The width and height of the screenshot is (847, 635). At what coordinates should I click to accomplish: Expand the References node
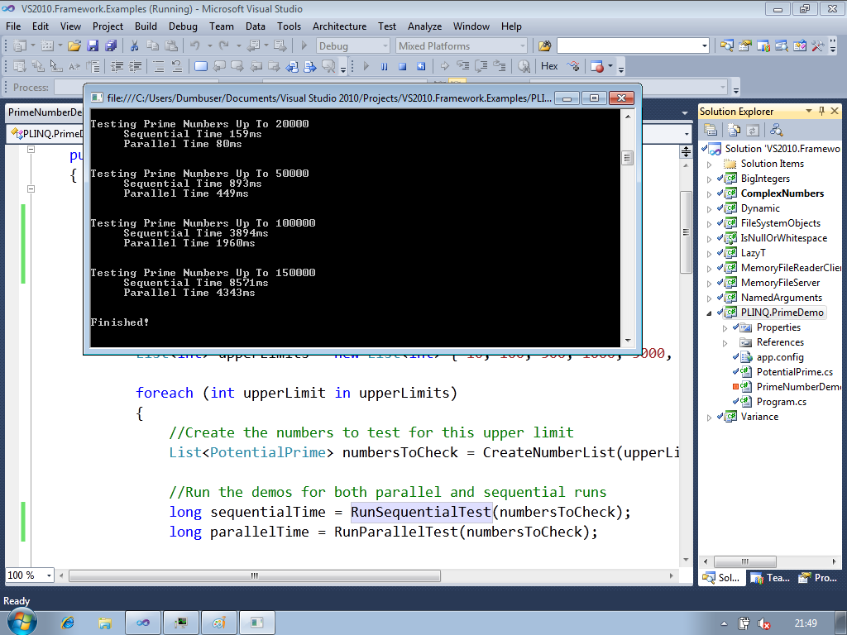coord(725,343)
